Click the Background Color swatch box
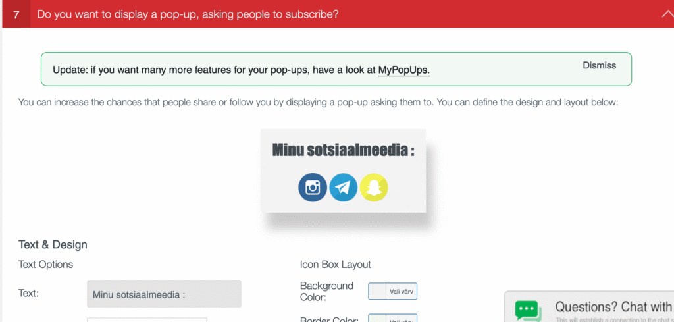The width and height of the screenshot is (674, 322). click(x=377, y=291)
